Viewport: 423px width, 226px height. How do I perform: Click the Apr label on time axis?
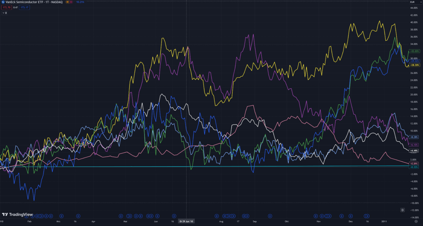(x=93, y=221)
